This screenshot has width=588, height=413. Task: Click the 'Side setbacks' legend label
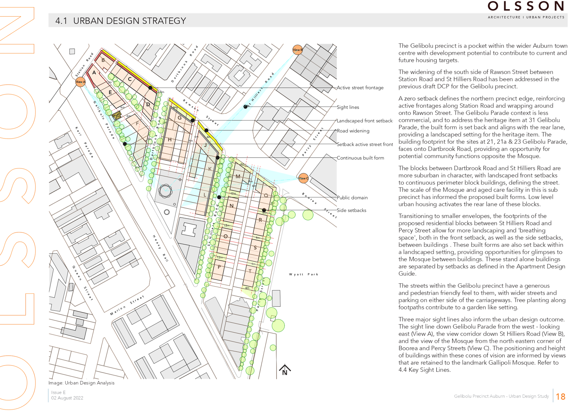(351, 210)
